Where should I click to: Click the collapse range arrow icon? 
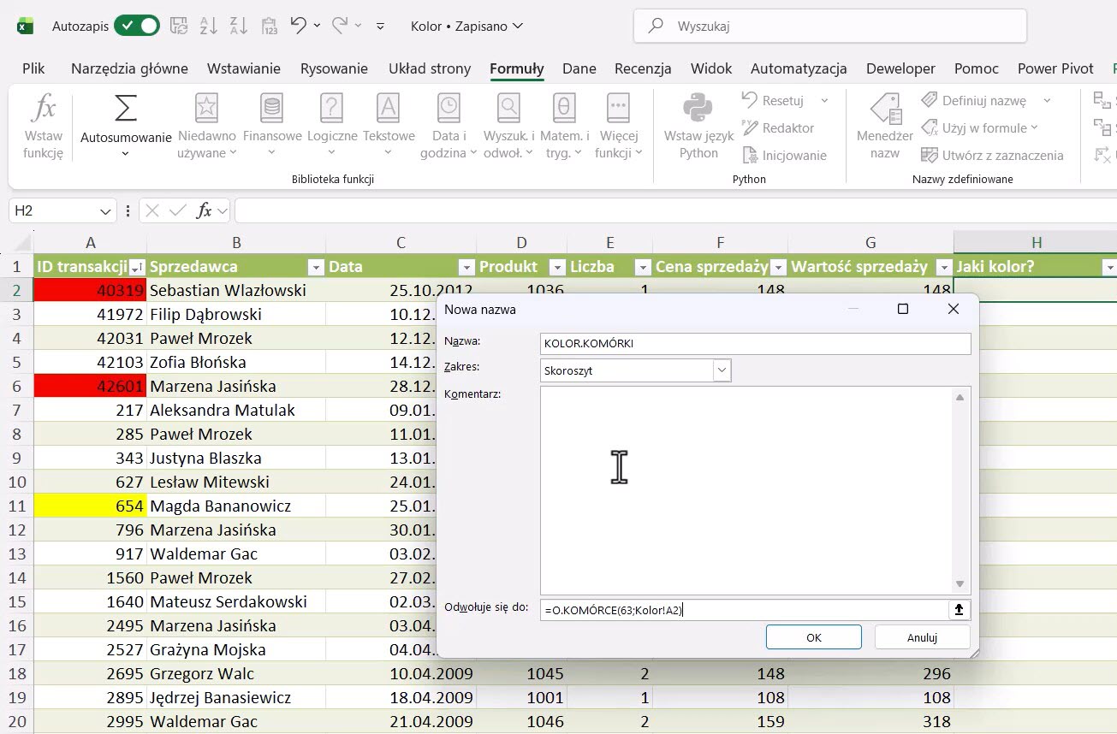tap(960, 610)
